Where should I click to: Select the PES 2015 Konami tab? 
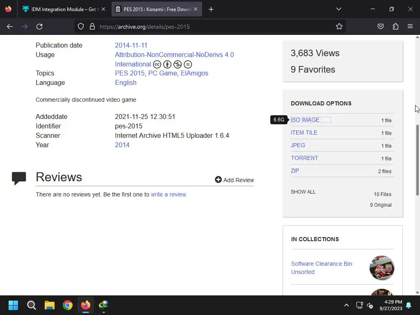(x=157, y=9)
